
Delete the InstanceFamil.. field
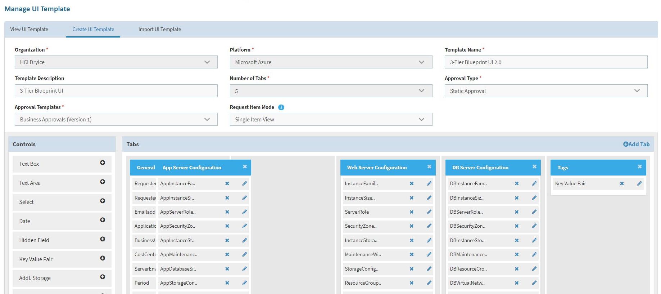pyautogui.click(x=412, y=183)
